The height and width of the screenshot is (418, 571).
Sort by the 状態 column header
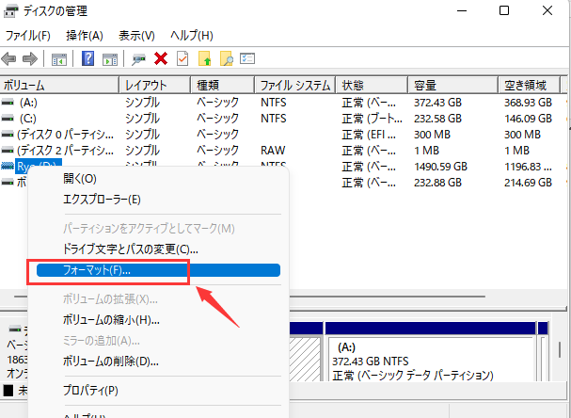tap(372, 86)
